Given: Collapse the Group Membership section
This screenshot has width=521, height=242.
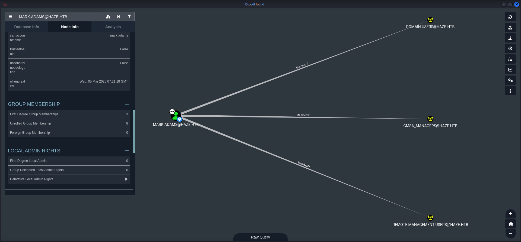Looking at the screenshot, I should pyautogui.click(x=127, y=104).
